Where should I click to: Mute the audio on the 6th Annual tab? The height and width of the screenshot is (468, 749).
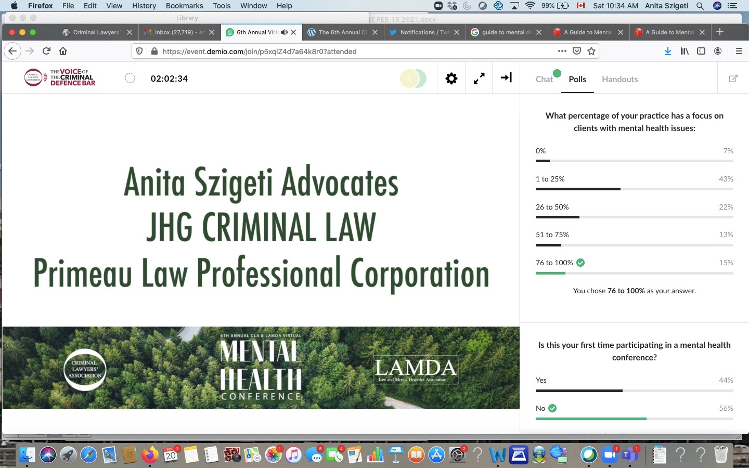point(284,32)
